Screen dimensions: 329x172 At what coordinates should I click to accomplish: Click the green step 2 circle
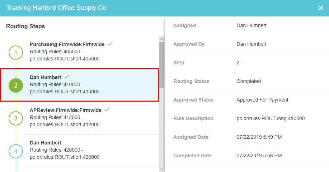[x=16, y=85]
